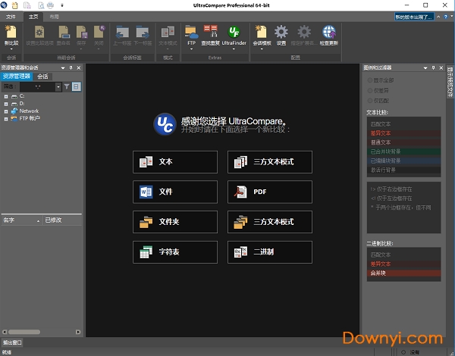
Task: Open the UltraFinder dropdown arrow
Action: click(x=234, y=49)
